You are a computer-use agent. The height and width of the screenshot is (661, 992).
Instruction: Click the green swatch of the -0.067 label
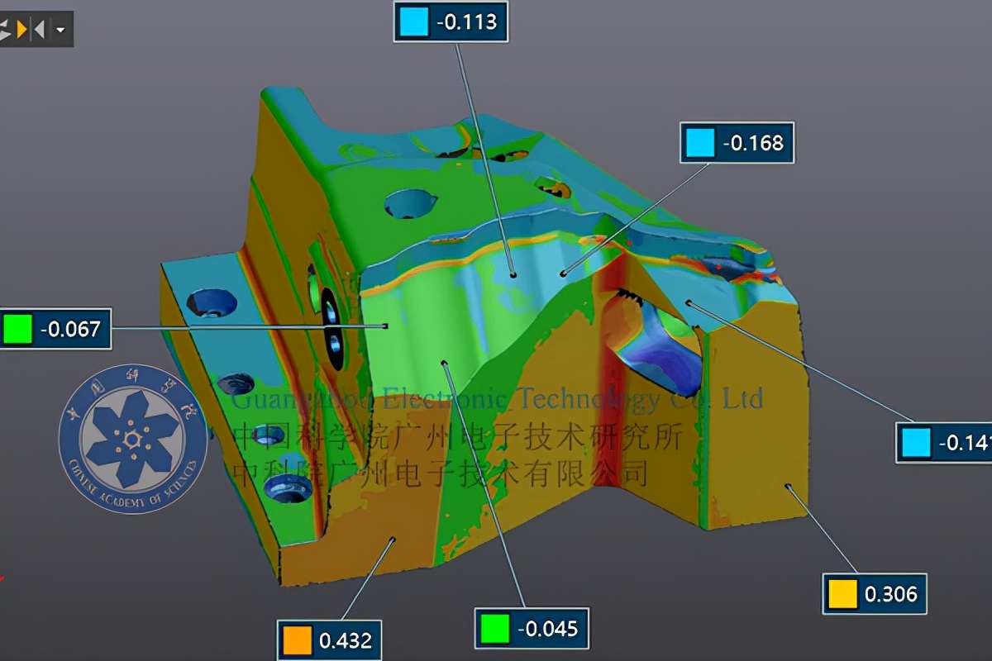coord(17,329)
